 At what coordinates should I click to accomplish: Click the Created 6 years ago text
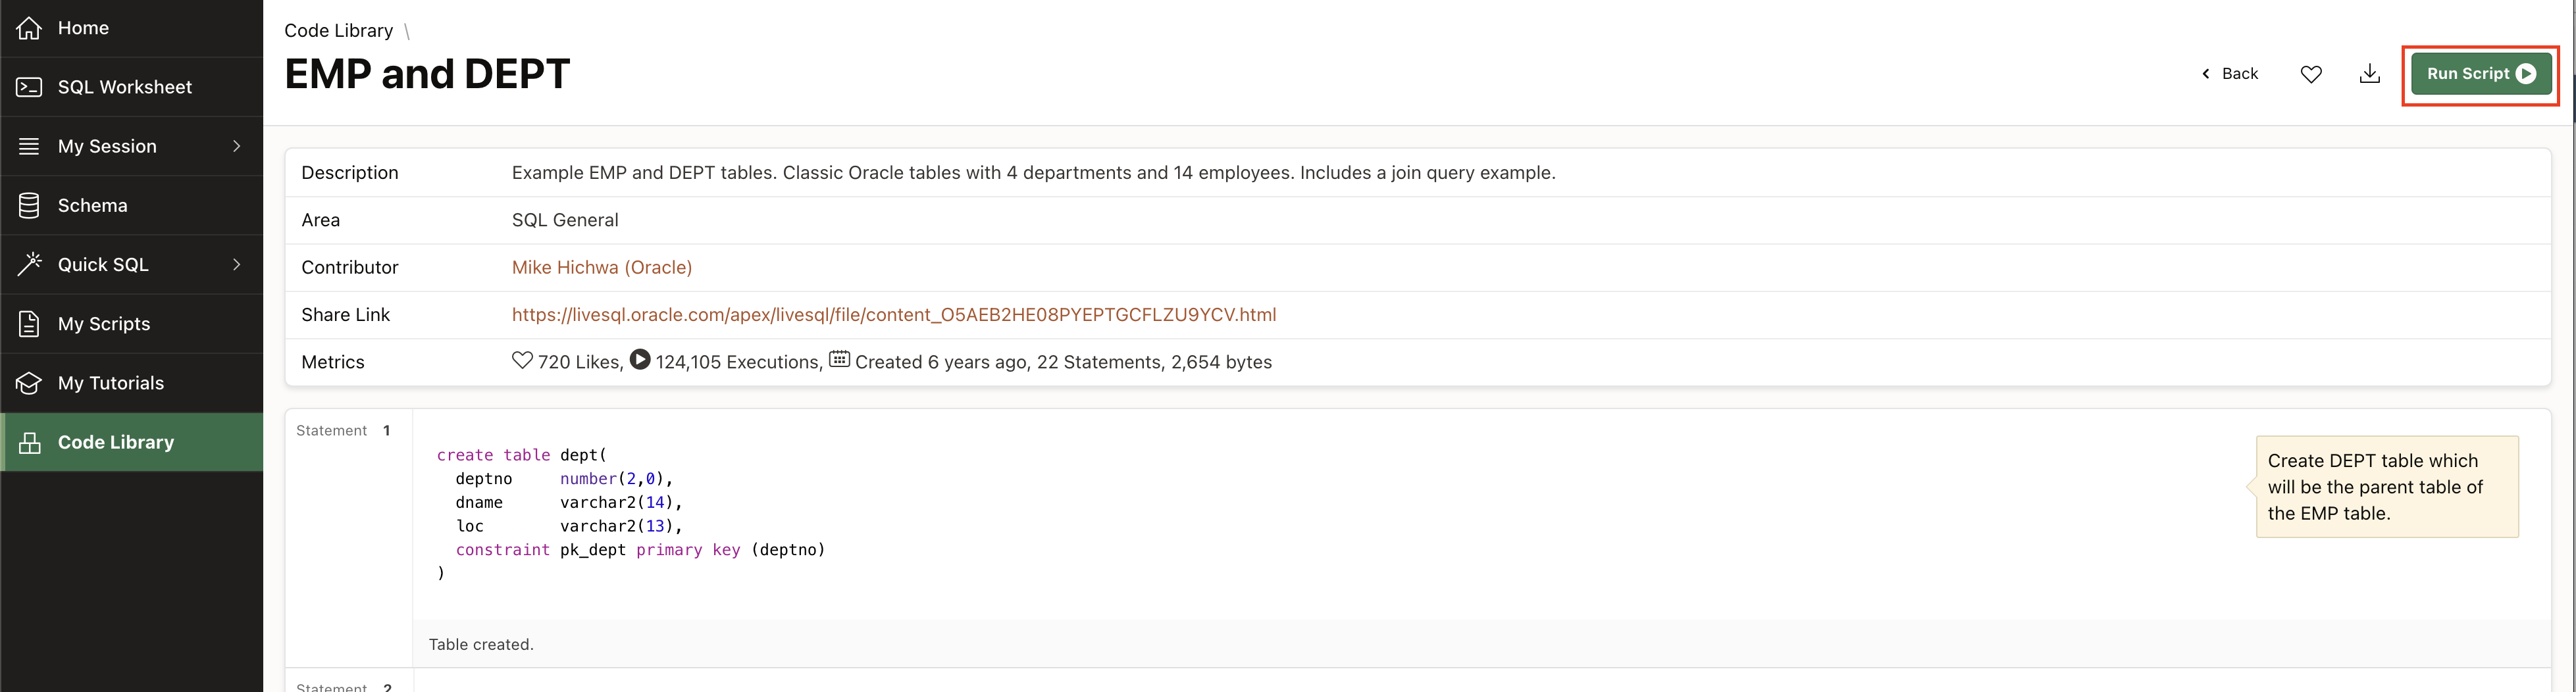point(941,362)
